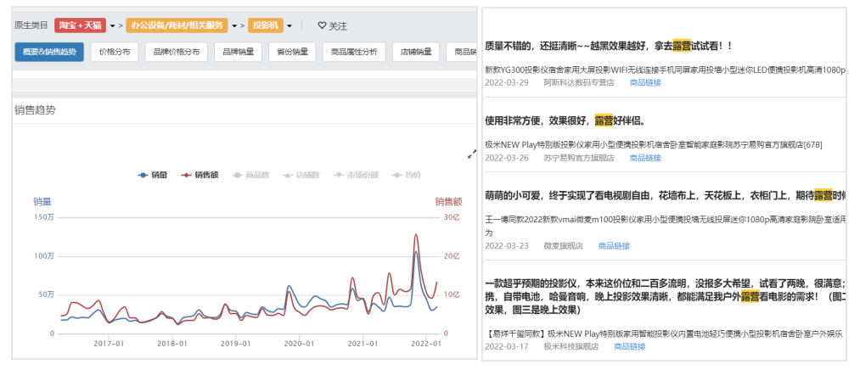Enable the 店铺数 legend series
Screen dimensions: 860x370
coord(301,175)
